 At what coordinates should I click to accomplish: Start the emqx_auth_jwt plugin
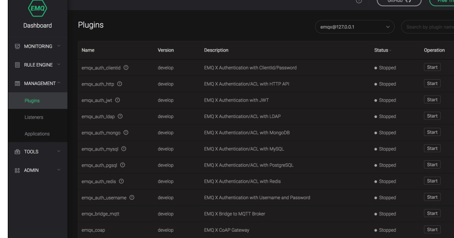pos(432,100)
